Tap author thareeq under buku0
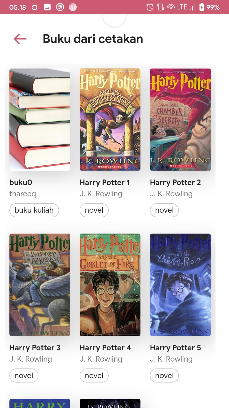Viewport: 229px width, 408px height. click(23, 194)
